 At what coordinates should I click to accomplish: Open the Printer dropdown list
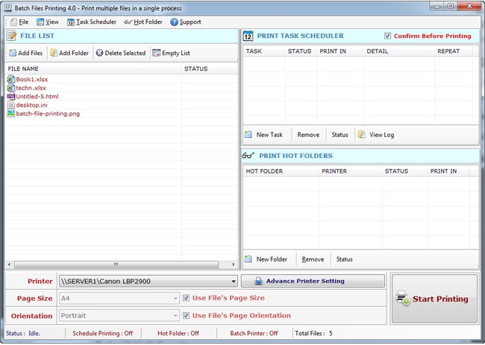click(x=234, y=282)
